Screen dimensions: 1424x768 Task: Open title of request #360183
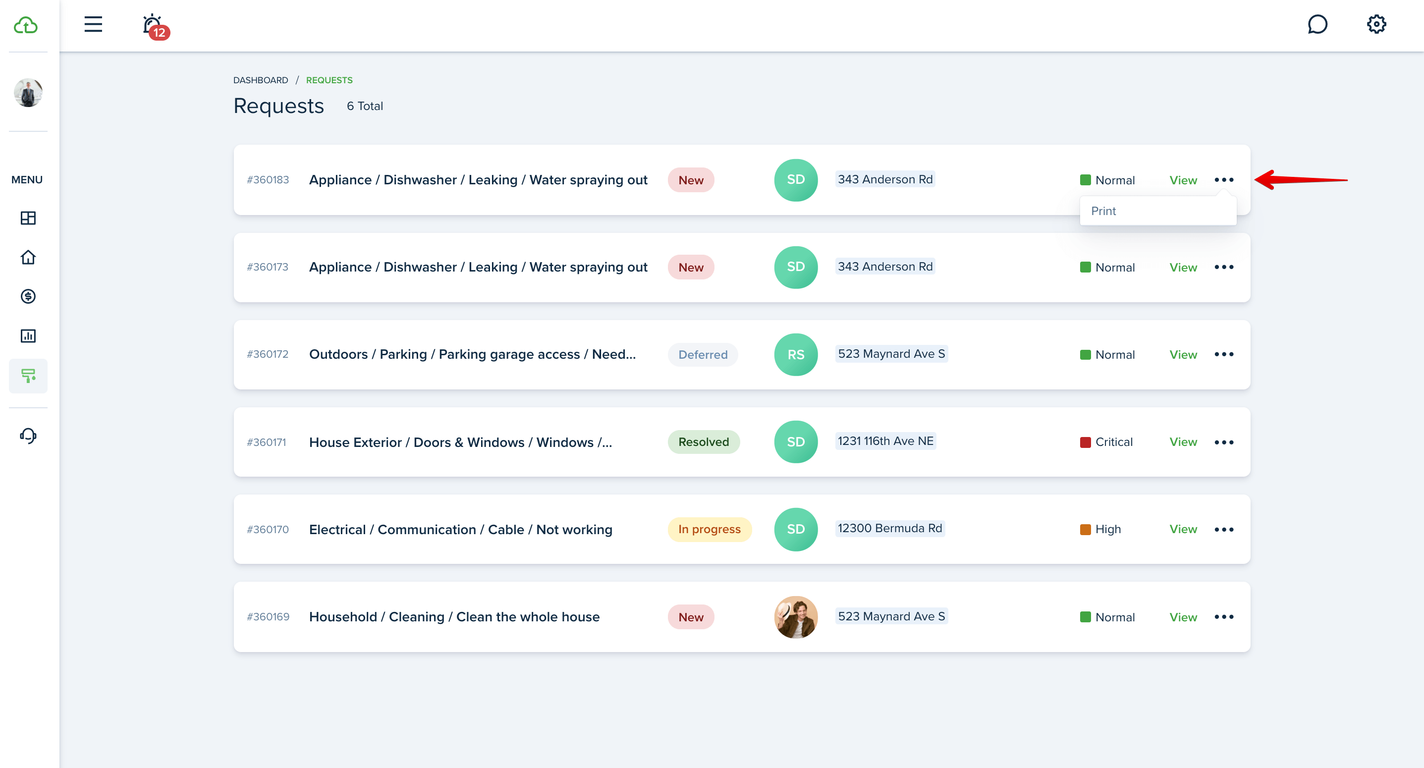[478, 180]
